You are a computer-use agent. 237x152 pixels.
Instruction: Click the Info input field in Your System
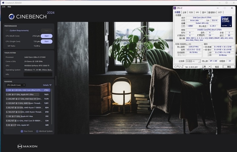click(x=38, y=74)
